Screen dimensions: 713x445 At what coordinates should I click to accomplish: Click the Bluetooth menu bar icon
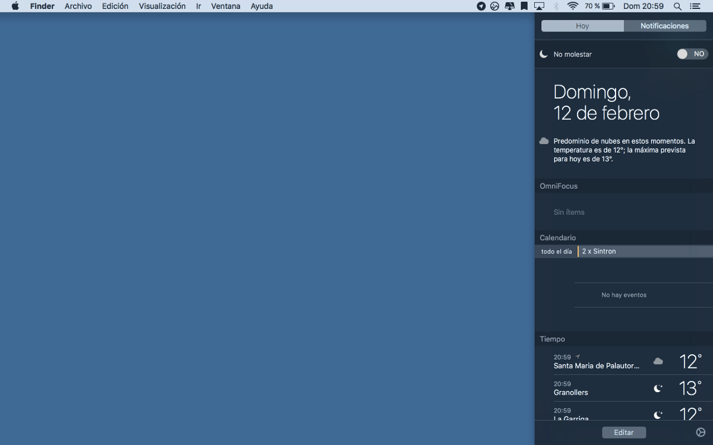[x=557, y=6]
